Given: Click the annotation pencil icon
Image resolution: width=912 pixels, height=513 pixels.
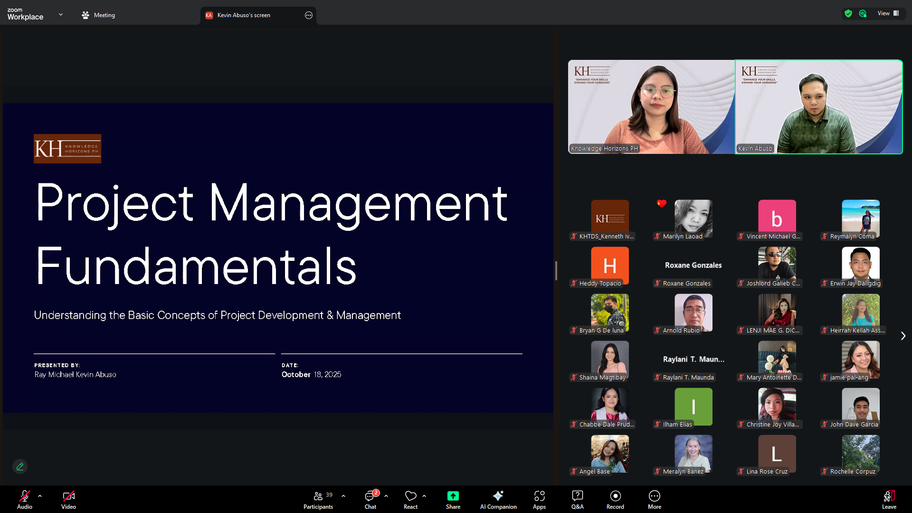Looking at the screenshot, I should pyautogui.click(x=20, y=466).
